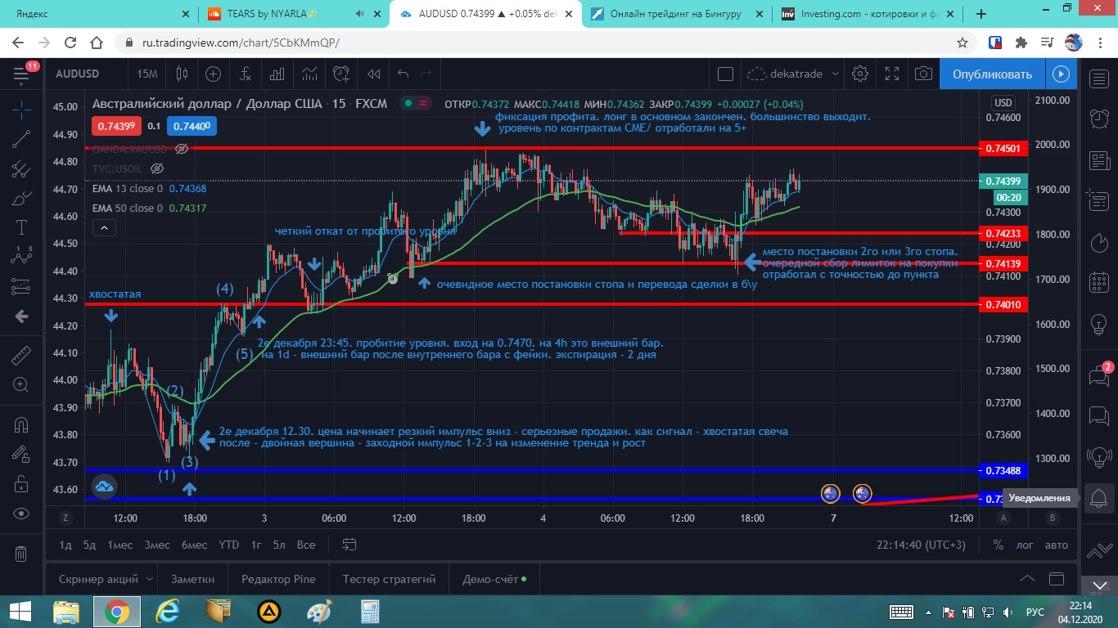Screen dimensions: 1118x628
Task: Select the Все date range
Action: 305,545
